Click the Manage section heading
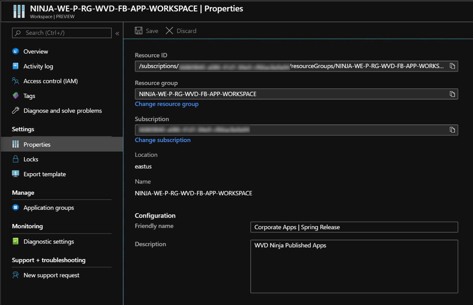The height and width of the screenshot is (305, 473). pos(23,192)
